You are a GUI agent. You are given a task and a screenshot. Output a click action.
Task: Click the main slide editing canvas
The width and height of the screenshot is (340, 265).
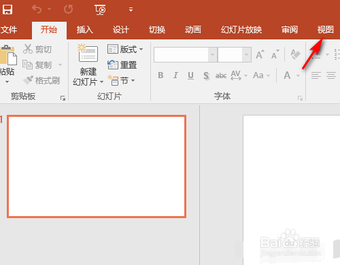tap(292, 190)
